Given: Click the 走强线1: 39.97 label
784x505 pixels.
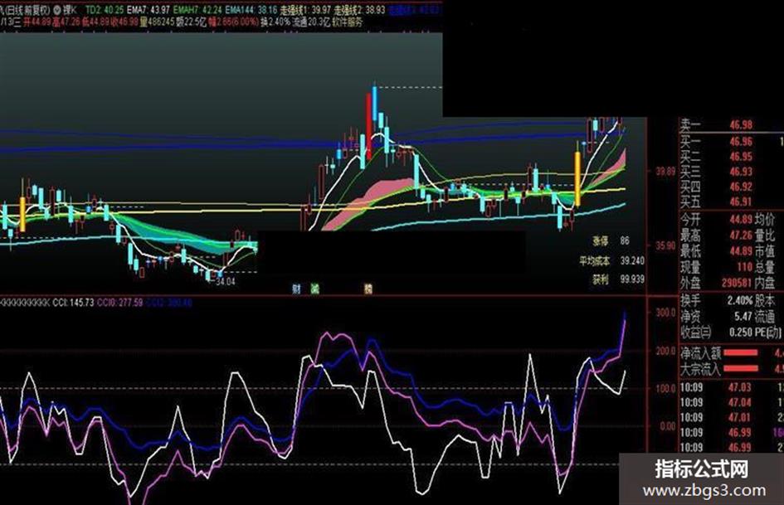Looking at the screenshot, I should 305,9.
